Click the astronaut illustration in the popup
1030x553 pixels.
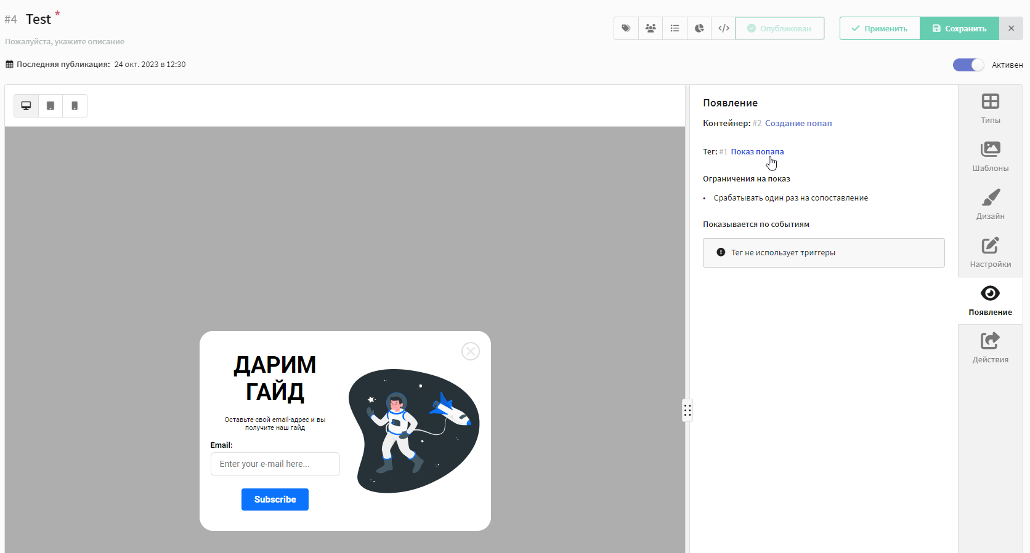point(414,431)
